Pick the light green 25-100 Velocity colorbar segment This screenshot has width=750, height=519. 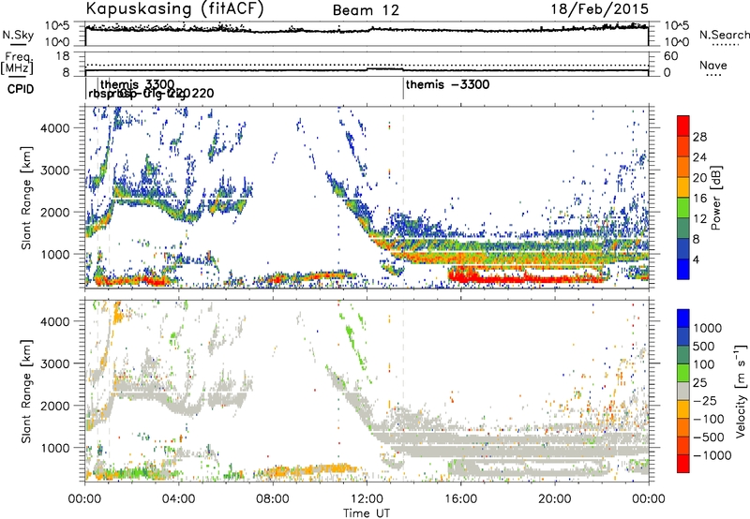coord(683,373)
